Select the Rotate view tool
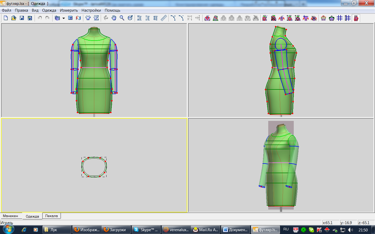This screenshot has height=234, width=375. (106, 18)
